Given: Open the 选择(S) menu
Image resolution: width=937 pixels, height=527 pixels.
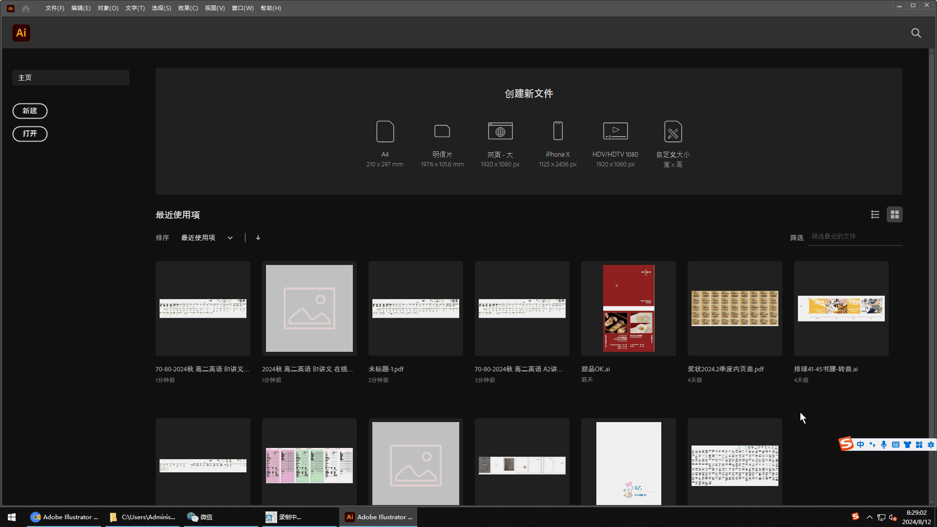Looking at the screenshot, I should pos(162,8).
